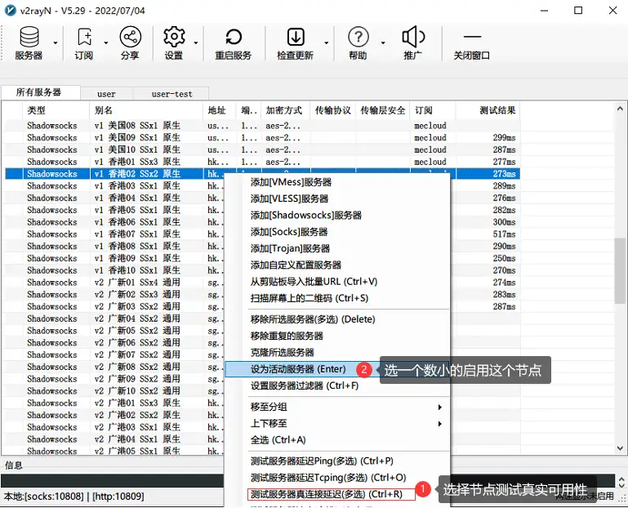The width and height of the screenshot is (628, 508).
Task: Click the 信息 panel label
Action: click(x=13, y=466)
